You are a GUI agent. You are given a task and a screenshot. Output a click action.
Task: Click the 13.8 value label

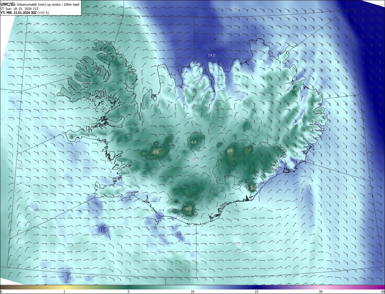click(x=103, y=230)
